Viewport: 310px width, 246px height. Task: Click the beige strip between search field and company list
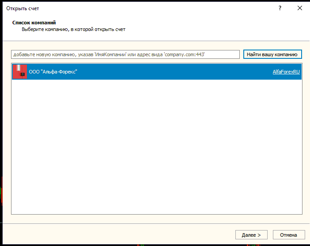point(156,61)
